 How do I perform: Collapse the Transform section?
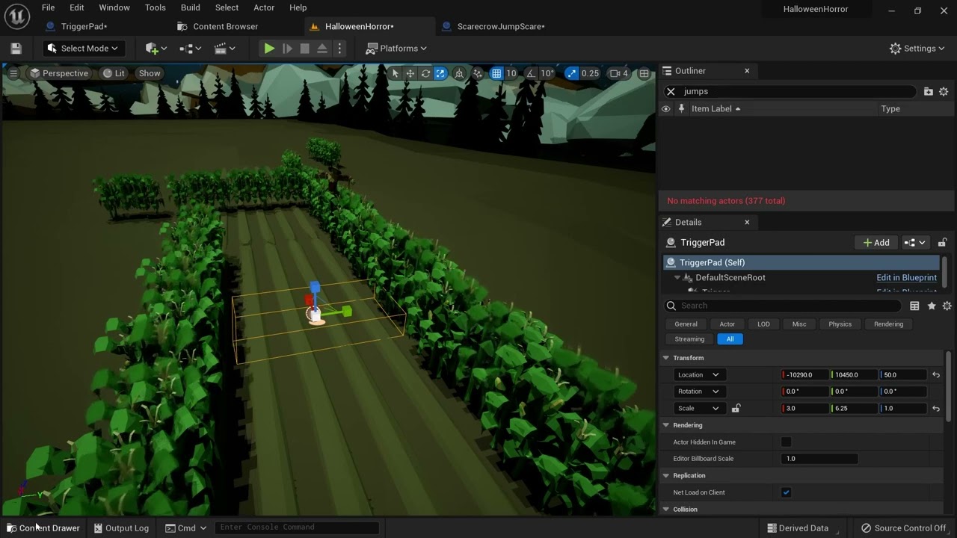665,358
